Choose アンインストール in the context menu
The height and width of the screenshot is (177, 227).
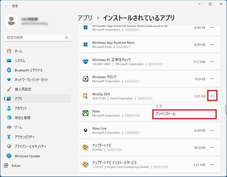184,114
